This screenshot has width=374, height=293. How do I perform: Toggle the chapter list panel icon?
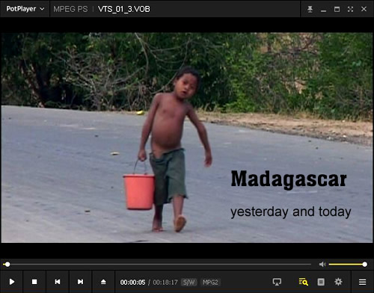coord(321,282)
